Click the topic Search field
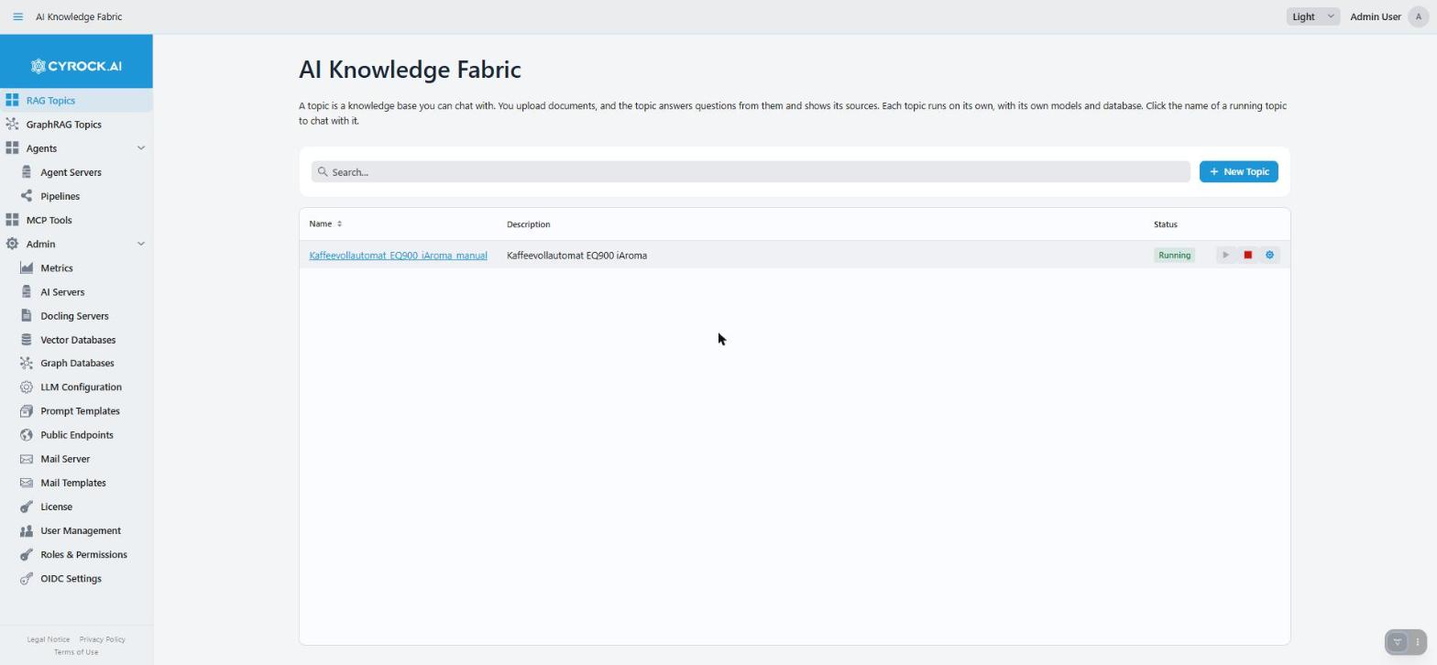The image size is (1437, 665). pos(751,171)
